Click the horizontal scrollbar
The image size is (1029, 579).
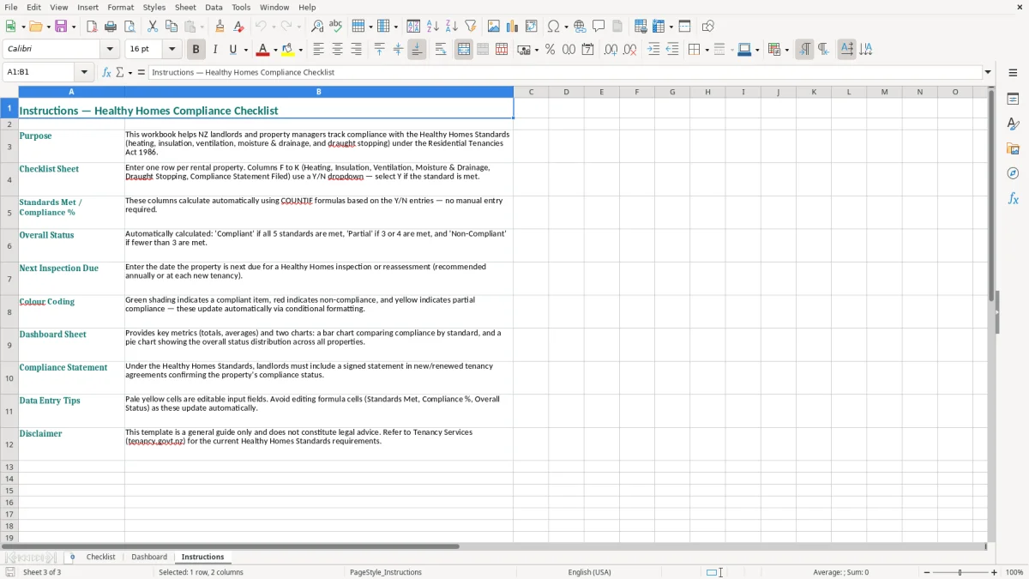[493, 546]
